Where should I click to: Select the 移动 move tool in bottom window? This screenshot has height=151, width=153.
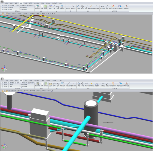click(x=83, y=84)
